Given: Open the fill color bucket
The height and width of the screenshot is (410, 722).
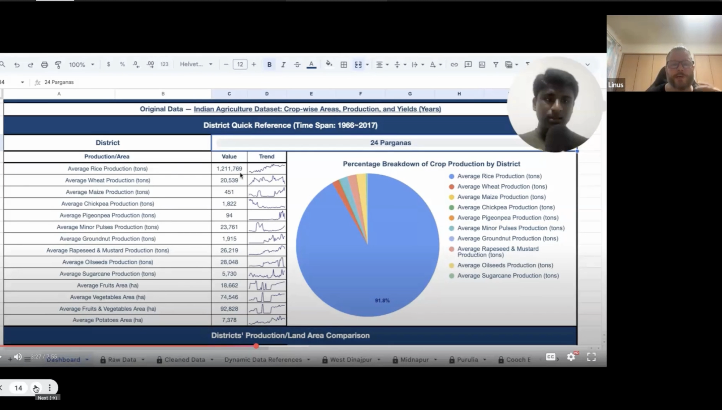Looking at the screenshot, I should [329, 64].
